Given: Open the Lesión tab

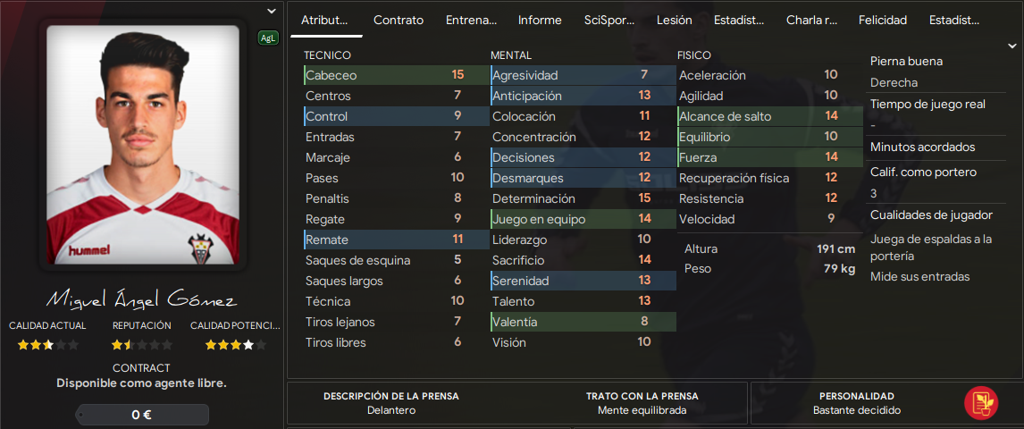Looking at the screenshot, I should pyautogui.click(x=674, y=21).
